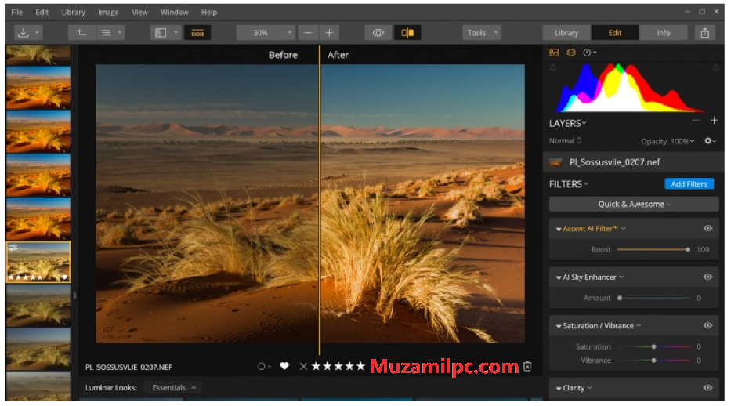Switch to the Library tab

pyautogui.click(x=566, y=33)
